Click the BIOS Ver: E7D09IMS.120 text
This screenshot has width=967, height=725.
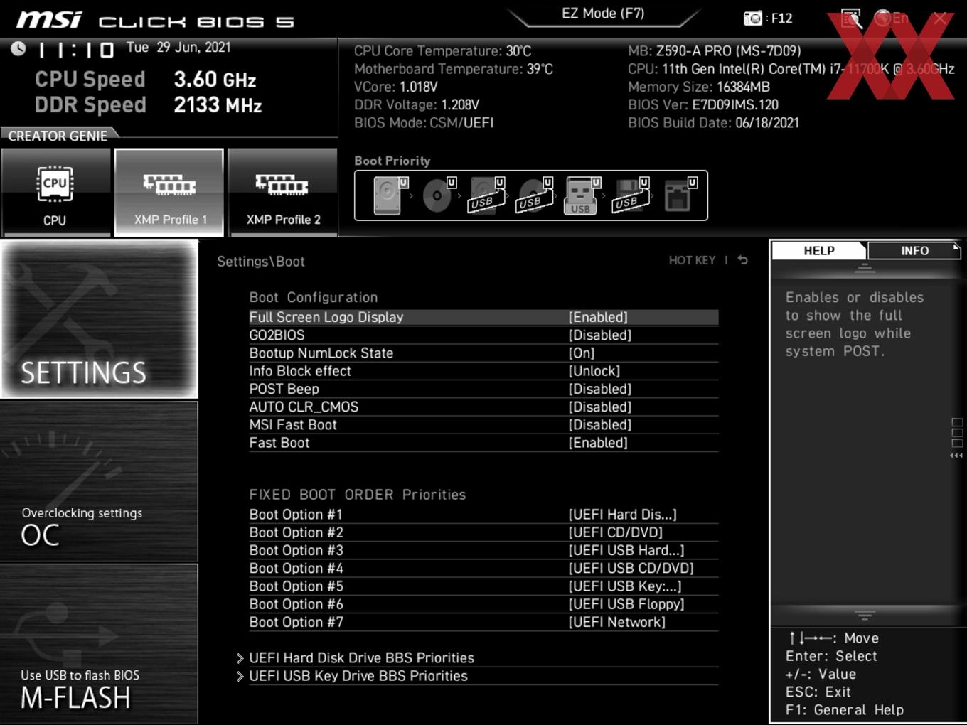pos(703,104)
